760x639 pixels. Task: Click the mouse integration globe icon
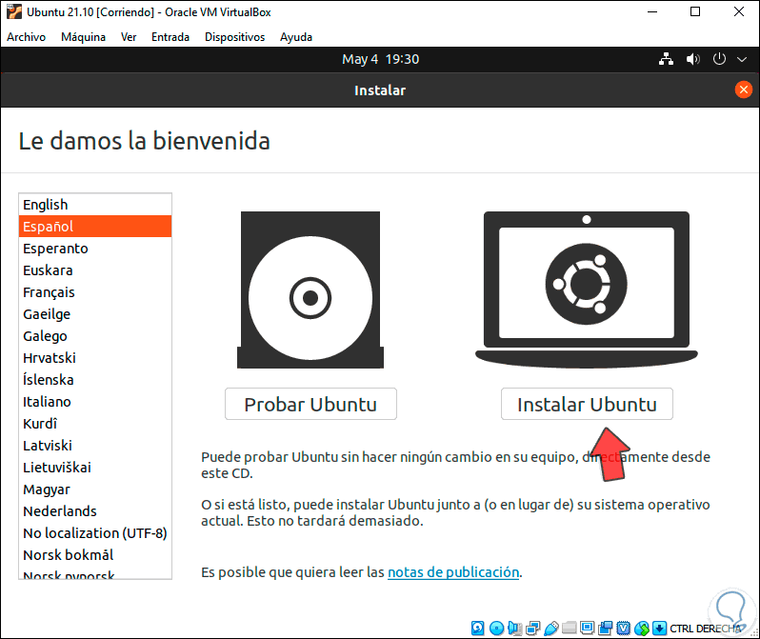(x=642, y=629)
